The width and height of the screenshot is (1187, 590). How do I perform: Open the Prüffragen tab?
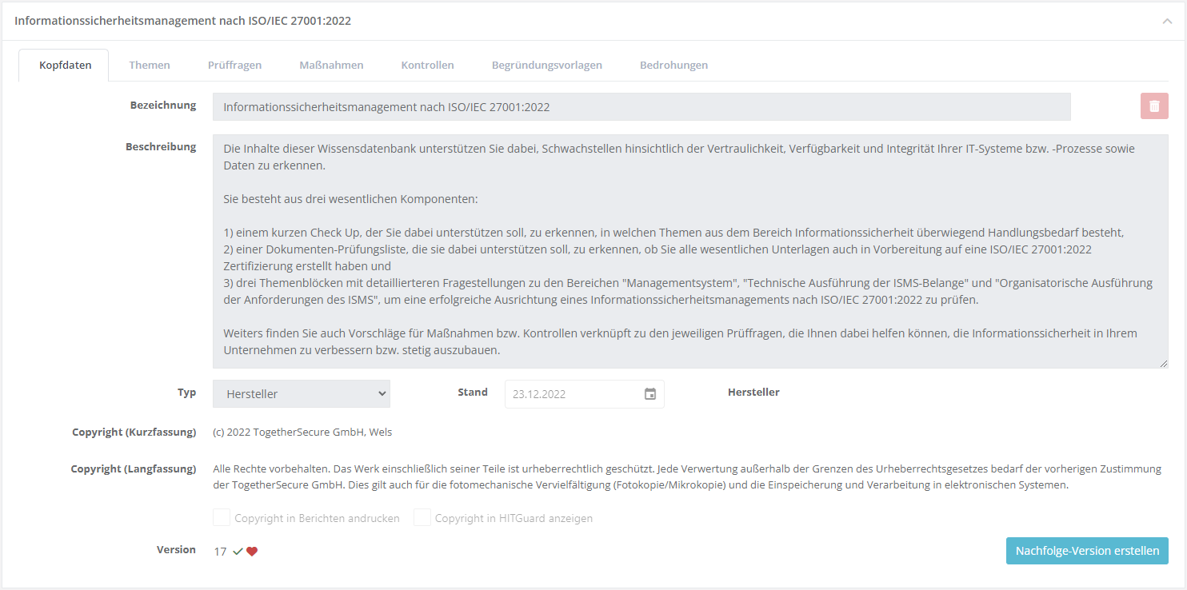234,65
